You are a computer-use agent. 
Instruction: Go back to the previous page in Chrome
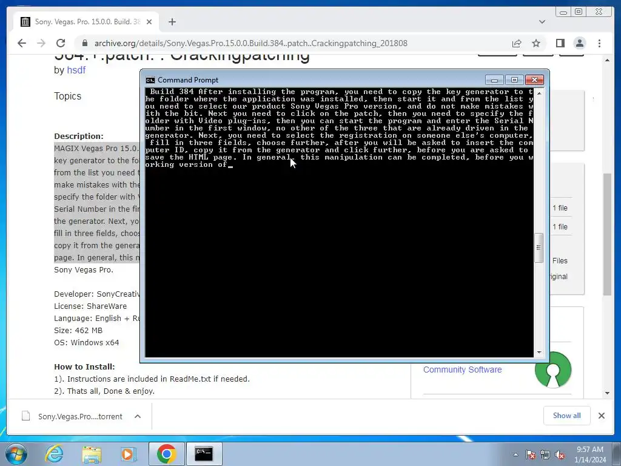(22, 43)
